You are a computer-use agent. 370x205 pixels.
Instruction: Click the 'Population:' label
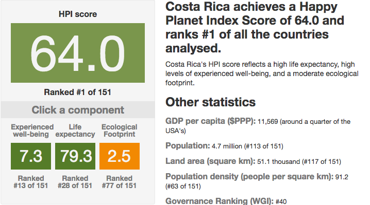click(188, 146)
